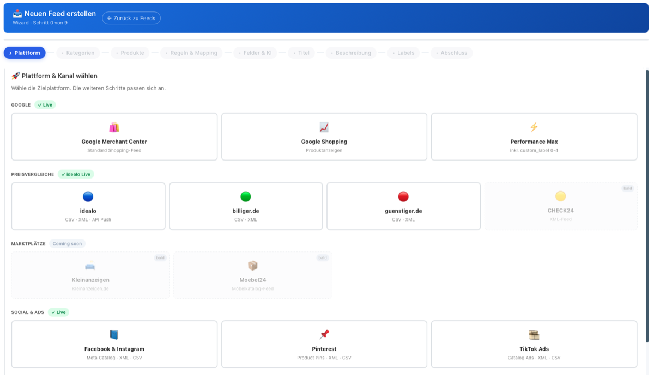Image resolution: width=654 pixels, height=375 pixels.
Task: Pick the idealo price comparison card
Action: coord(88,206)
